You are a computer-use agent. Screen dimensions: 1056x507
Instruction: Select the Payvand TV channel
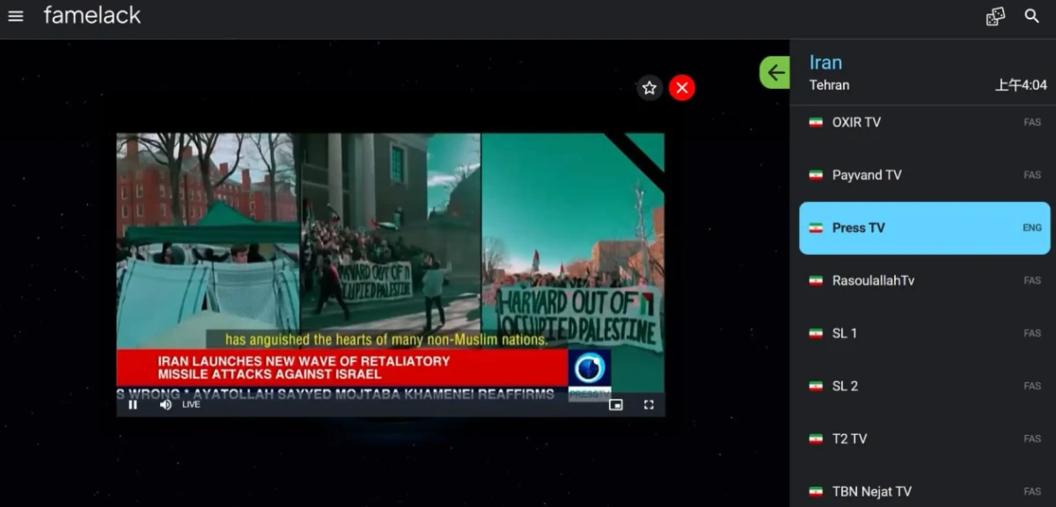pyautogui.click(x=924, y=175)
